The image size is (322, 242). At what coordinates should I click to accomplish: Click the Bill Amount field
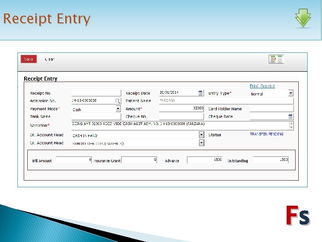pos(74,160)
